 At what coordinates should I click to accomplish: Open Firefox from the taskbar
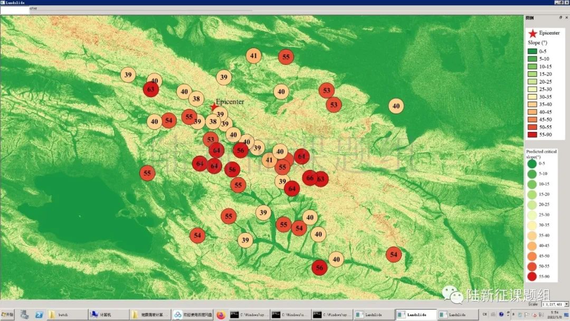point(221,315)
